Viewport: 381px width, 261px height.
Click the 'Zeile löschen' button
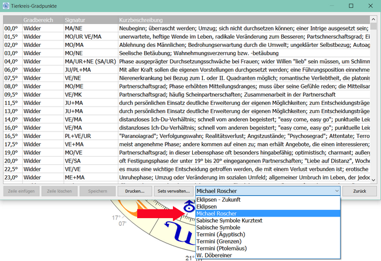[x=59, y=191]
